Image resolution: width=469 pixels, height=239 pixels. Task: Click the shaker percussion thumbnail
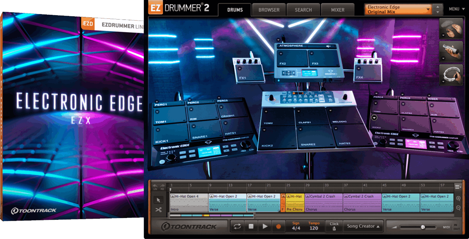[x=451, y=51]
